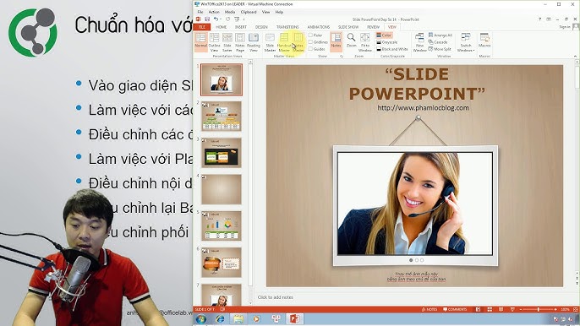Viewport: 580px width, 326px height.
Task: Click the Windows Start button
Action: pyautogui.click(x=201, y=319)
